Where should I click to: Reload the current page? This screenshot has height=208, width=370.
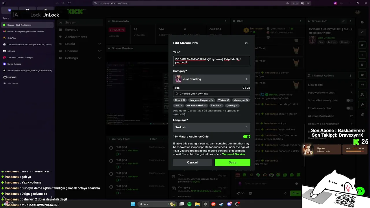click(x=69, y=3)
